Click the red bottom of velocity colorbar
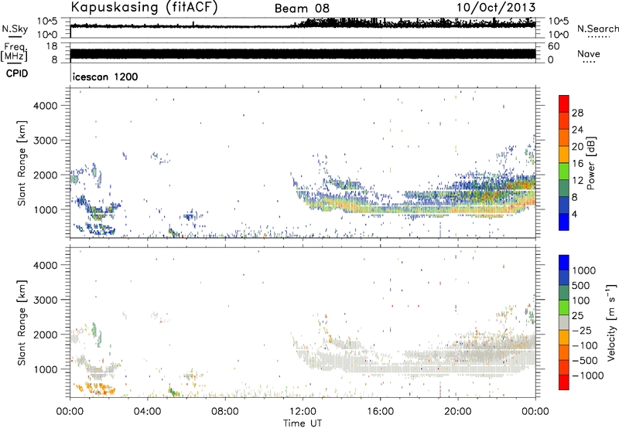The width and height of the screenshot is (619, 428). [564, 382]
